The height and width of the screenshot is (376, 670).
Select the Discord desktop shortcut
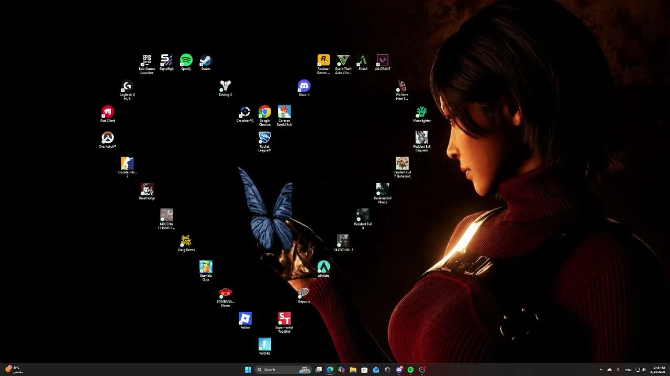pyautogui.click(x=304, y=88)
